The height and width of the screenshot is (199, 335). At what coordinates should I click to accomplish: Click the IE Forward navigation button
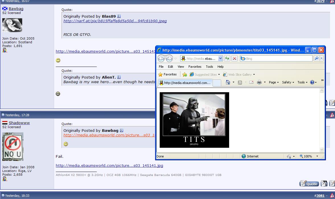point(169,58)
